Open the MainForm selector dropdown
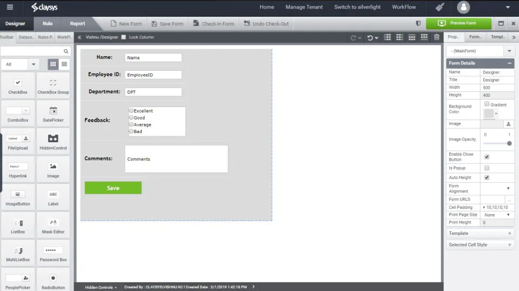 click(509, 51)
